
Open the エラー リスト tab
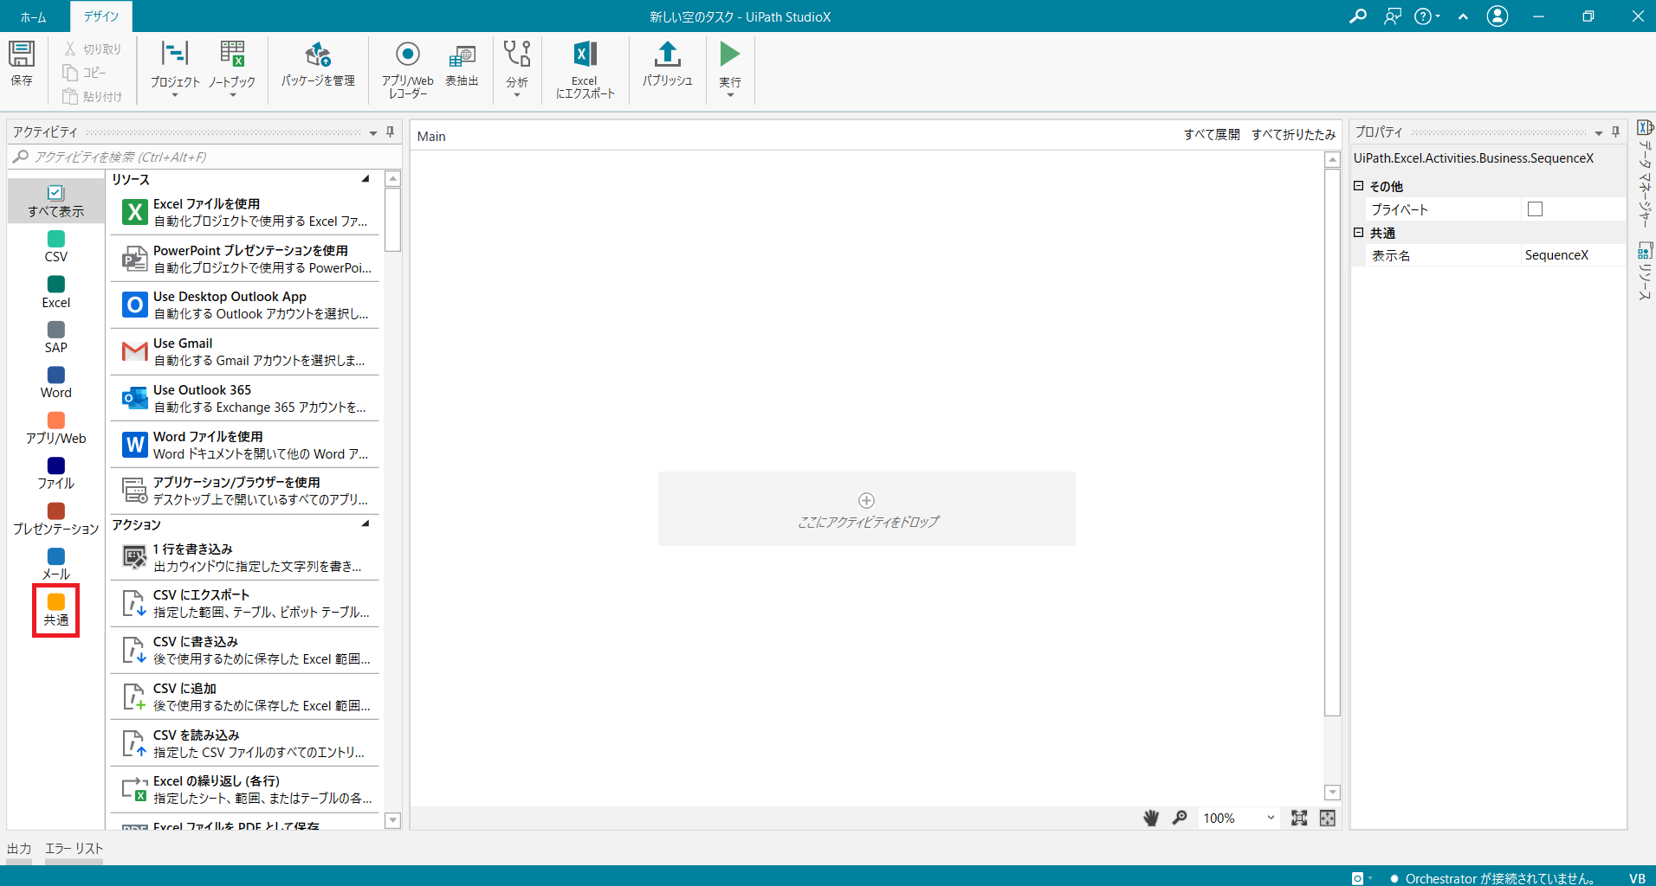[x=74, y=849]
